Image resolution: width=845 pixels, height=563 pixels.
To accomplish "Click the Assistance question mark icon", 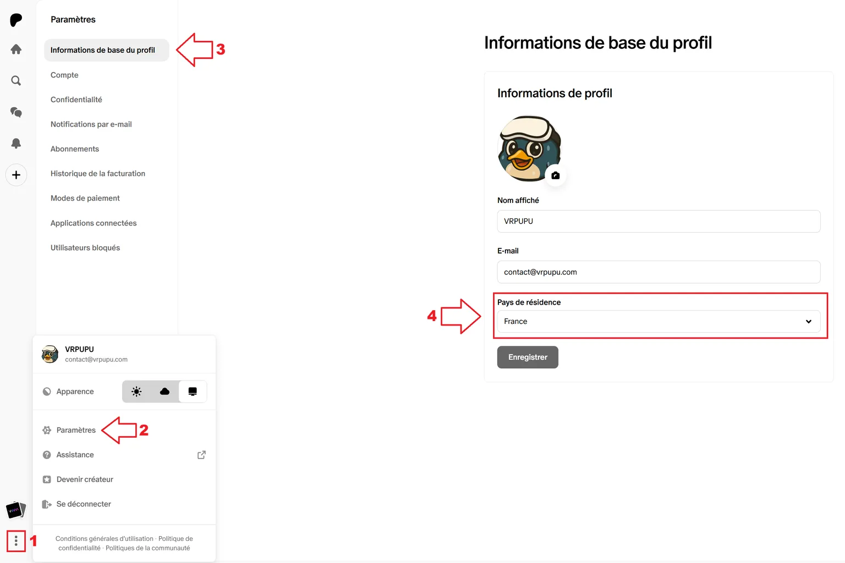I will point(47,455).
